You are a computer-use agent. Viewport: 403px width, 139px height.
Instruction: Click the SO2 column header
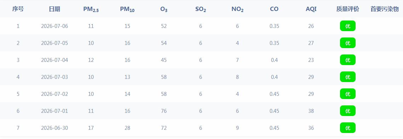click(201, 10)
